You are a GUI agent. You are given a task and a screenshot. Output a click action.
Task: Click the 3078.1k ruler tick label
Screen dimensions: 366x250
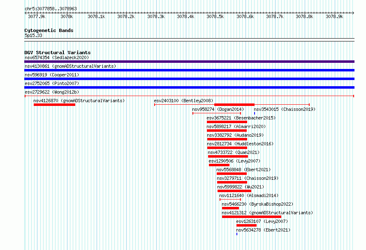point(96,16)
